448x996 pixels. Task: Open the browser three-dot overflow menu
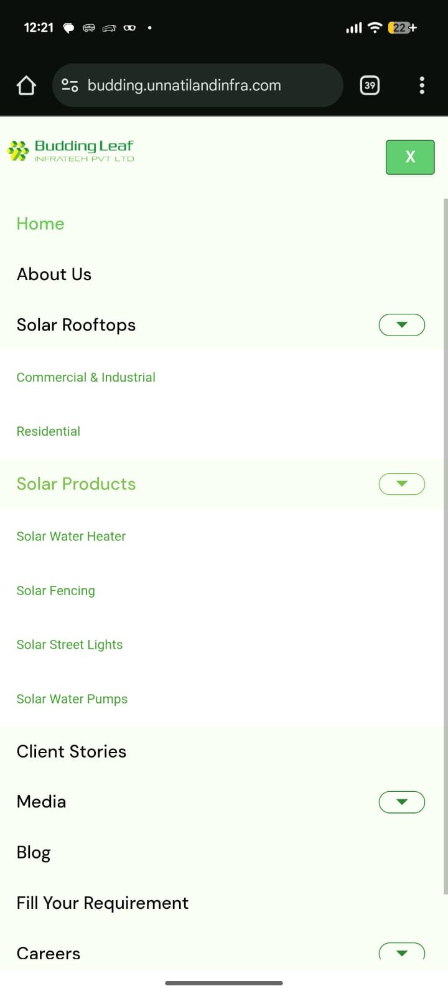tap(422, 85)
